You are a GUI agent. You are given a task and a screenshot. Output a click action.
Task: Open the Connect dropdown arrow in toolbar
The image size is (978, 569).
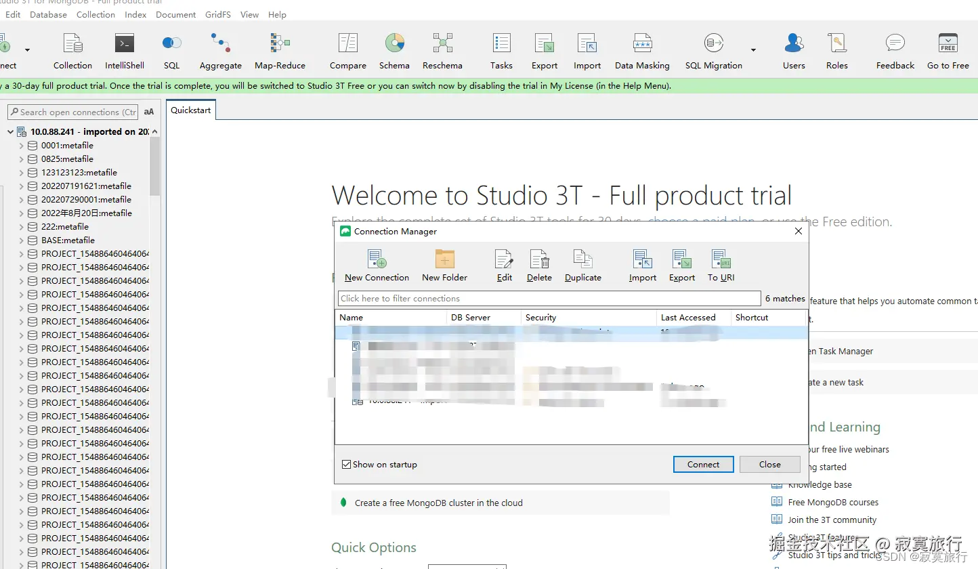(27, 49)
